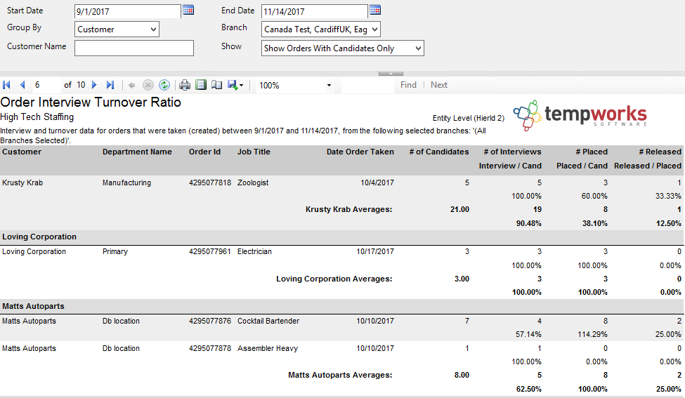Refresh the report

click(164, 85)
